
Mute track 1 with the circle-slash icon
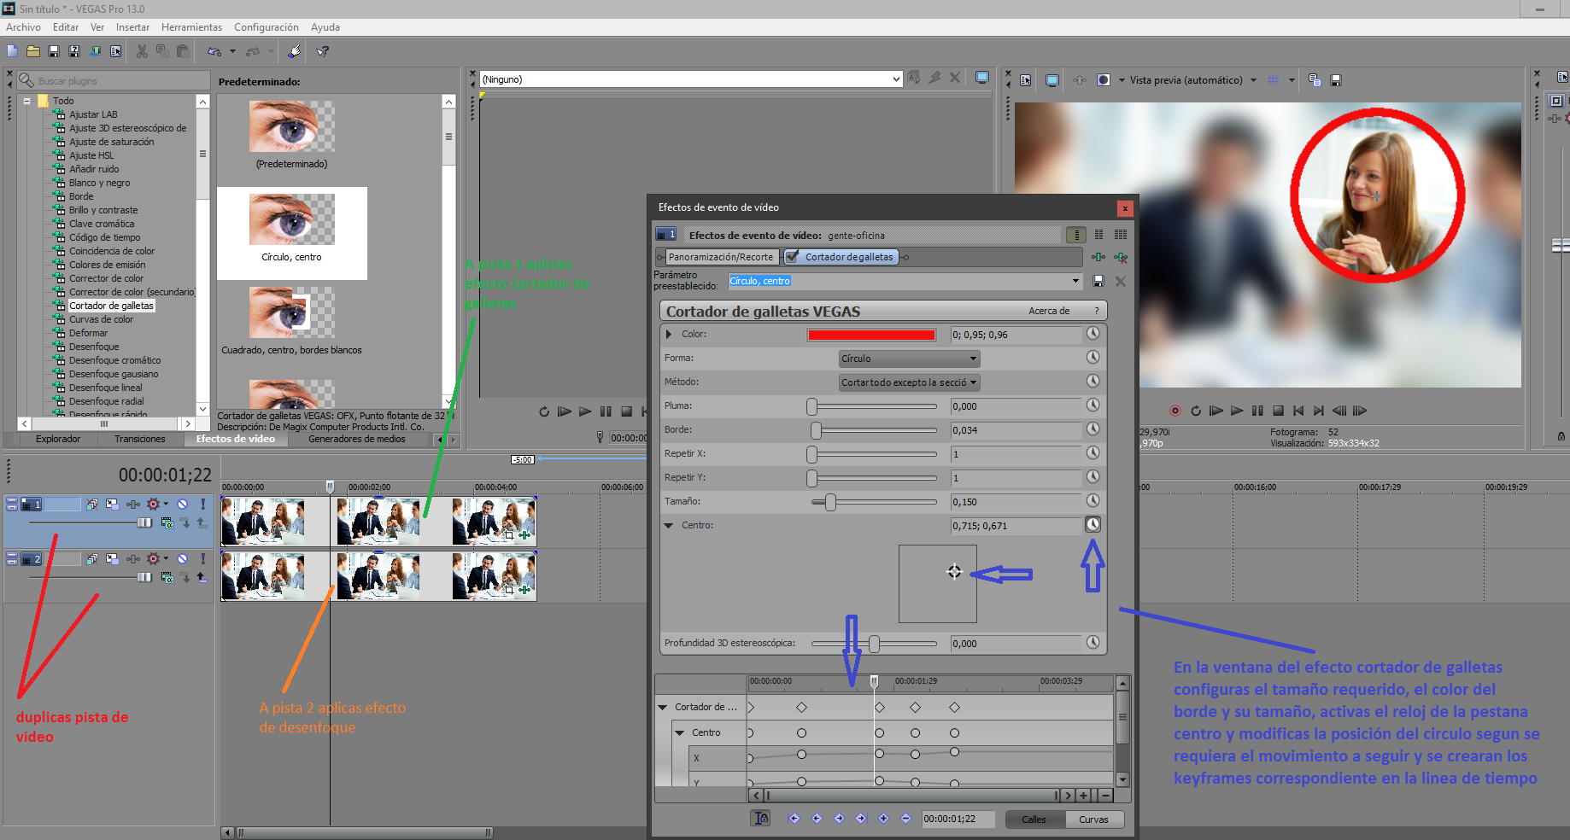pos(183,505)
